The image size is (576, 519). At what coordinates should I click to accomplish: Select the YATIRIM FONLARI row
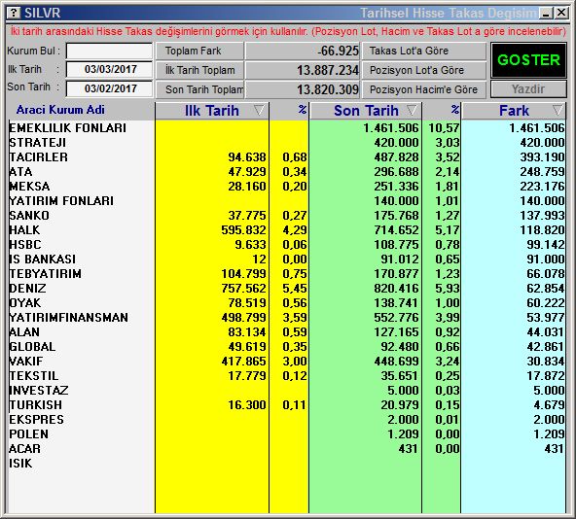pyautogui.click(x=286, y=201)
